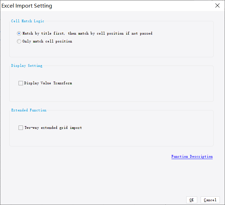The width and height of the screenshot is (225, 205).
Task: Confirm settings with the OK button
Action: pos(191,200)
